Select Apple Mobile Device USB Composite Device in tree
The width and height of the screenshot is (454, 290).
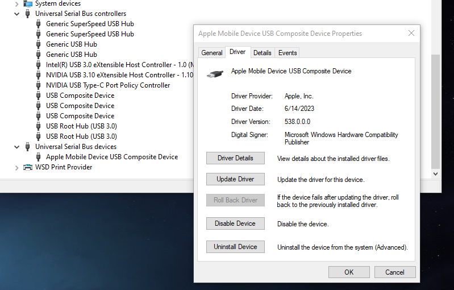[x=112, y=157]
